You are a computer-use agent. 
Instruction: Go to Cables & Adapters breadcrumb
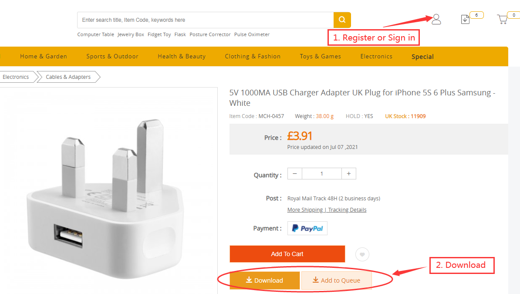68,77
